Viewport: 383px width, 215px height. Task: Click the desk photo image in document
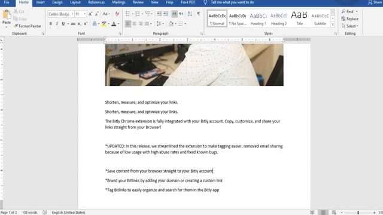194,65
